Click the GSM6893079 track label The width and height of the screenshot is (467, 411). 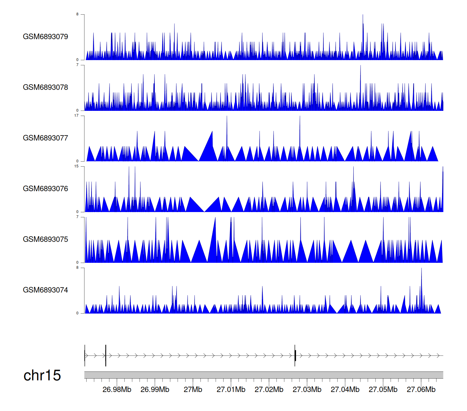click(x=45, y=37)
